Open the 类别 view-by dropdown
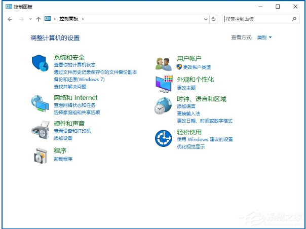 (x=264, y=37)
